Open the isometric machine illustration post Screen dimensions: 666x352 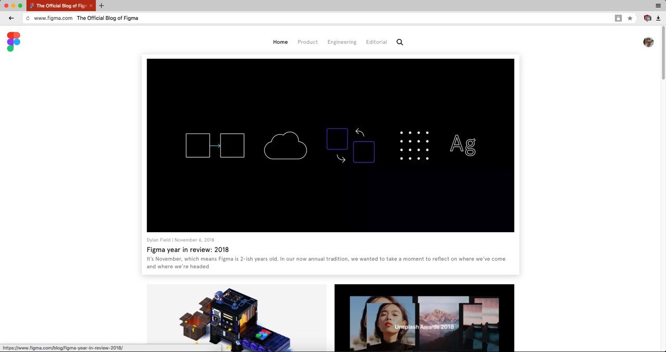coord(237,318)
